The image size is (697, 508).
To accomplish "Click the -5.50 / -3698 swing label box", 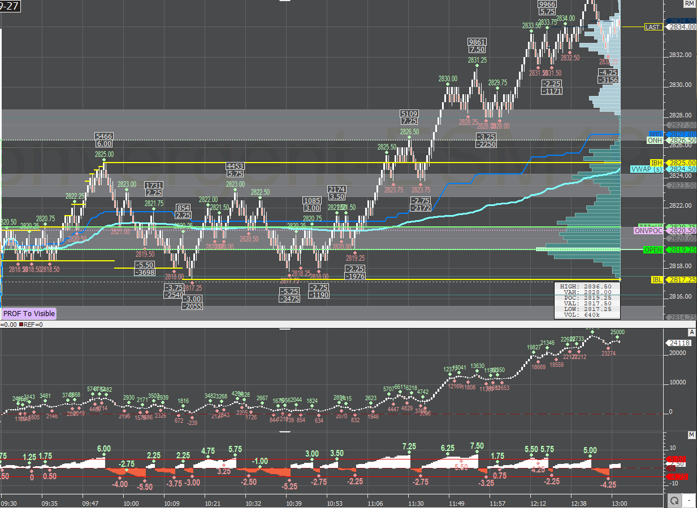I will (146, 269).
